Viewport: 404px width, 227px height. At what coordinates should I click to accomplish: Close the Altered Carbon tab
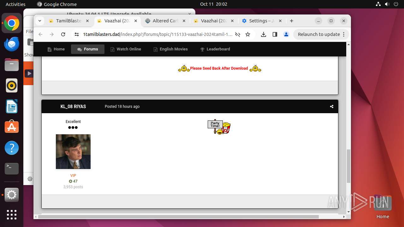coord(184,21)
